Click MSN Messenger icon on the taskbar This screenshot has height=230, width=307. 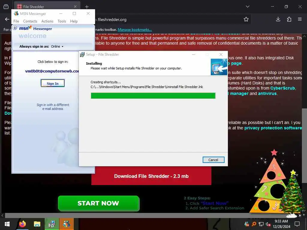(67, 224)
